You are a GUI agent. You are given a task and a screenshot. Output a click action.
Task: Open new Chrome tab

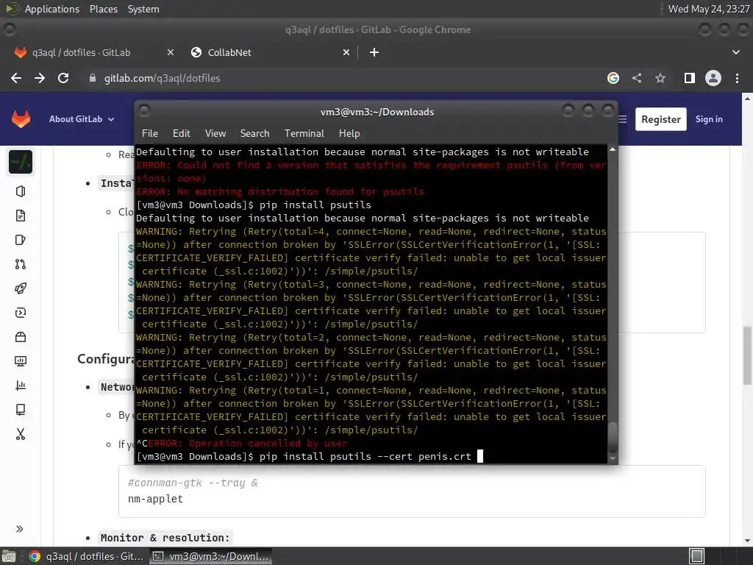point(374,52)
